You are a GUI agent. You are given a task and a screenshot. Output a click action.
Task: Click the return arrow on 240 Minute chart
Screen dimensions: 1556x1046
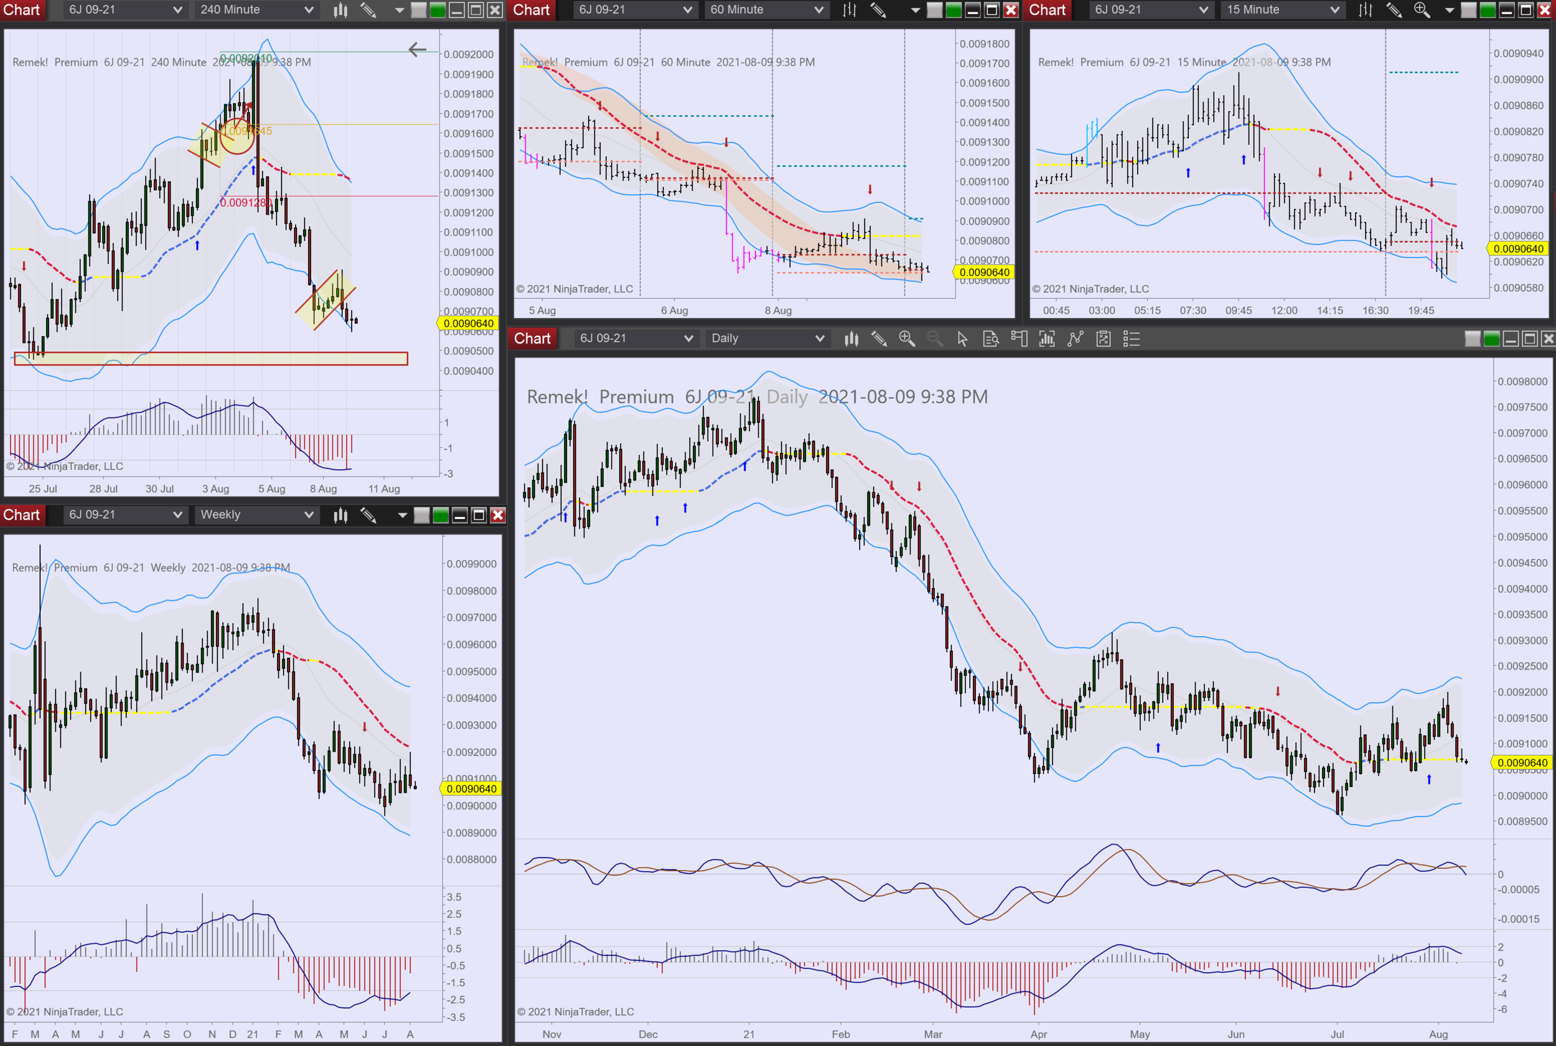(x=417, y=49)
